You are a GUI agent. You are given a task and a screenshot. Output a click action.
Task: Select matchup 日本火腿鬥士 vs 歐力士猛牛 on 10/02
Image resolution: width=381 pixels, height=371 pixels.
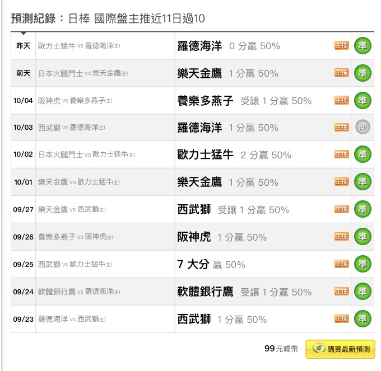coord(86,154)
